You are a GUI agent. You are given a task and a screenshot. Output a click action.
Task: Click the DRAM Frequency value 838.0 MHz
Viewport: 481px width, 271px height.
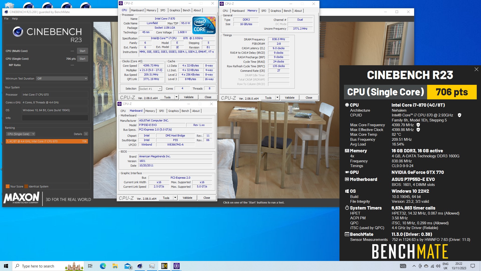[x=279, y=39]
